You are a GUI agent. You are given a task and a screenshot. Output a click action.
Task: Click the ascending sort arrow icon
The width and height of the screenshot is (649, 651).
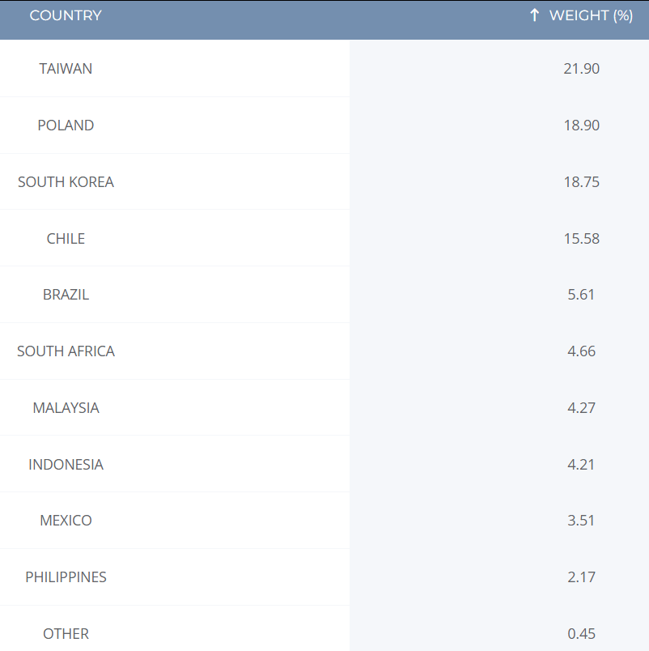pos(532,15)
